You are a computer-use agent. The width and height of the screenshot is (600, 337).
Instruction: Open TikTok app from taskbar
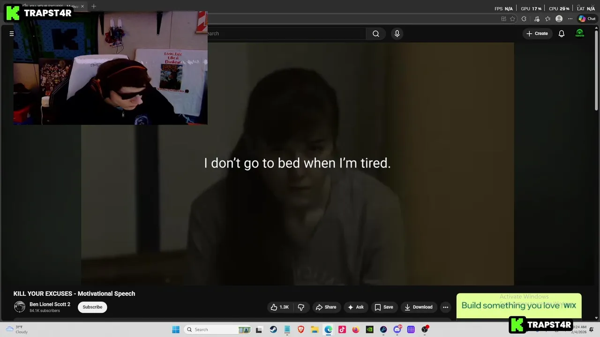(x=342, y=330)
